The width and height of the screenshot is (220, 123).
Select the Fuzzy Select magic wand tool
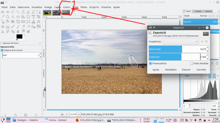(18, 12)
